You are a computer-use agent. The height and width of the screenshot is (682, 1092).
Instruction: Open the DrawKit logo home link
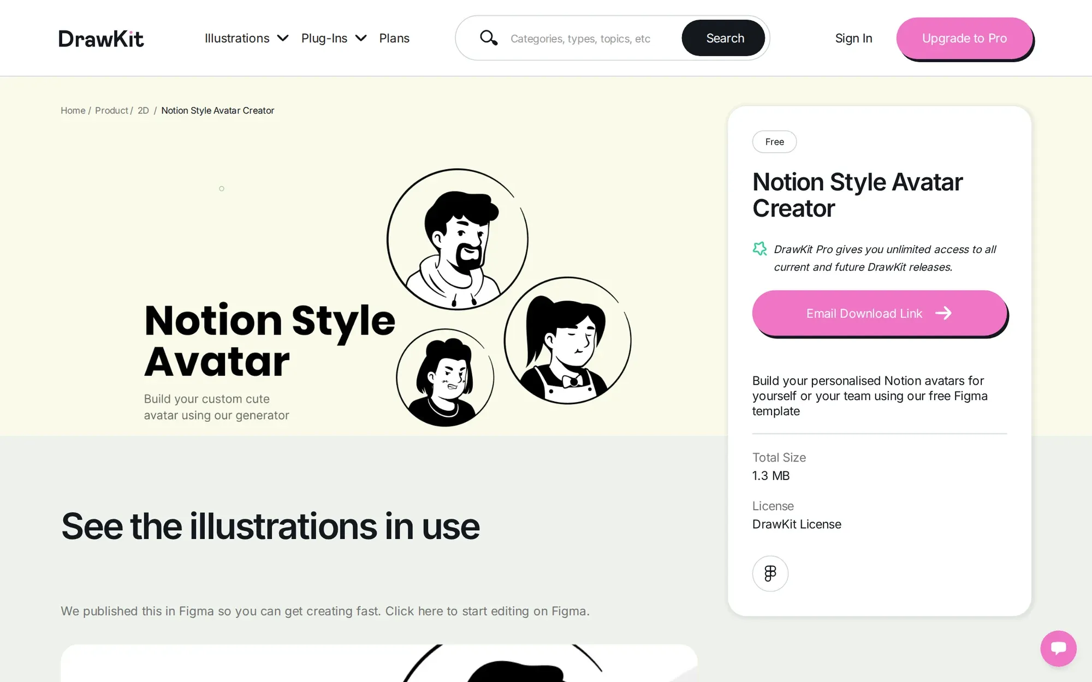pyautogui.click(x=101, y=39)
